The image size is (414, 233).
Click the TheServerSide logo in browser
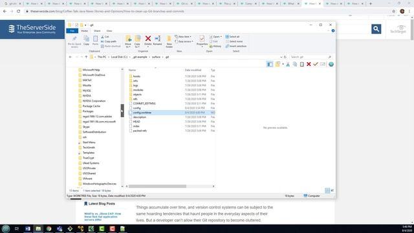(x=32, y=29)
